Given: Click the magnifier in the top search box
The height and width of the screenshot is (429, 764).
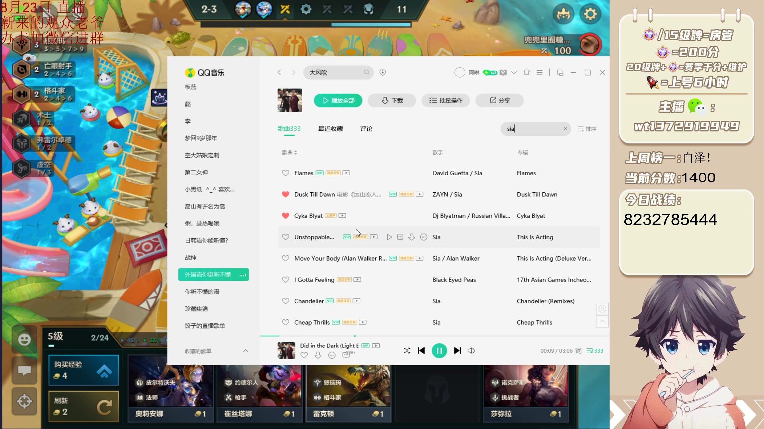Looking at the screenshot, I should [x=366, y=72].
